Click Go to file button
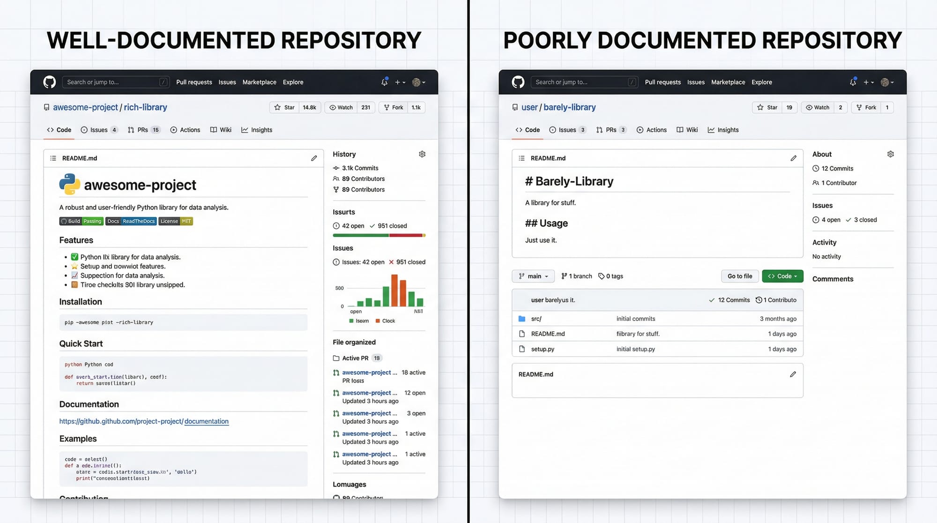The image size is (937, 523). tap(740, 276)
